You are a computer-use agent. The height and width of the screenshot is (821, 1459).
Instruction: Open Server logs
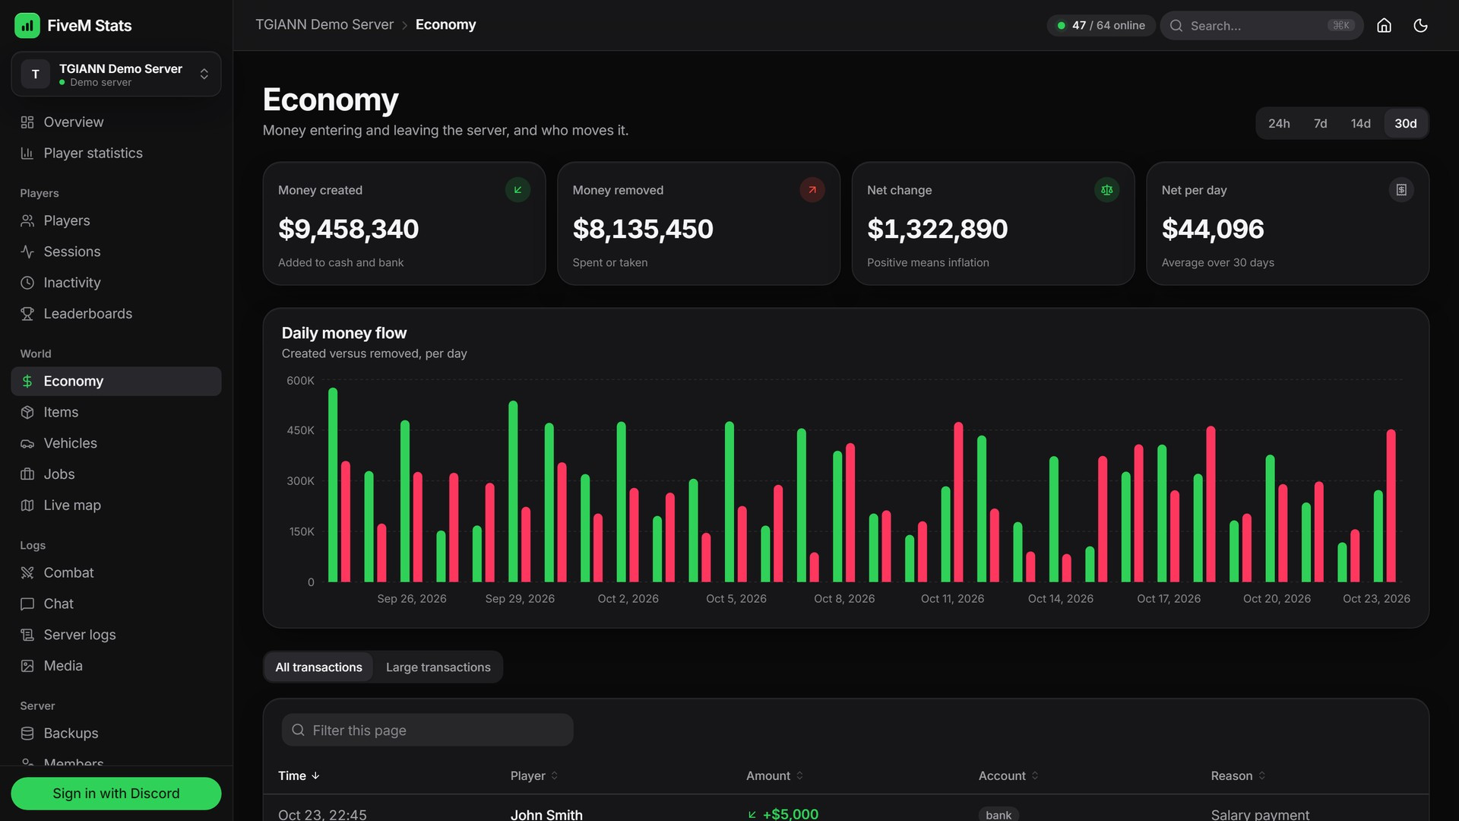116,635
